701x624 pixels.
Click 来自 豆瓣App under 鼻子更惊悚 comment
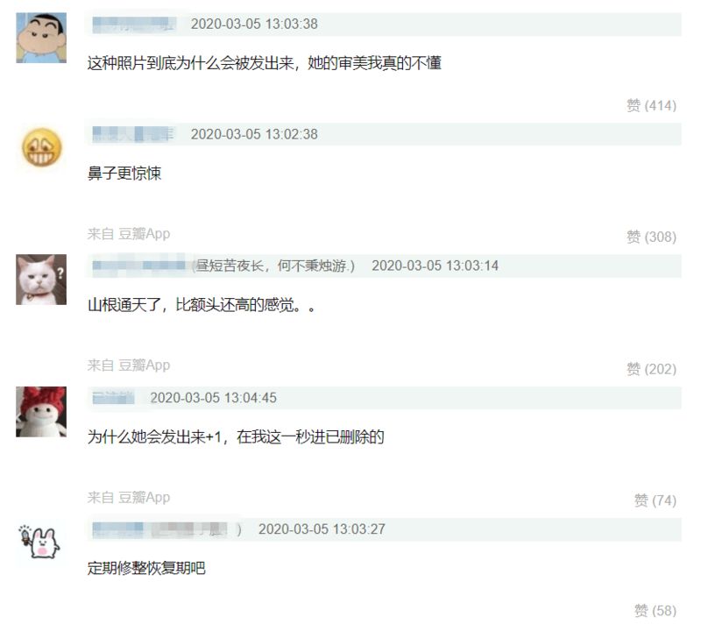[129, 234]
